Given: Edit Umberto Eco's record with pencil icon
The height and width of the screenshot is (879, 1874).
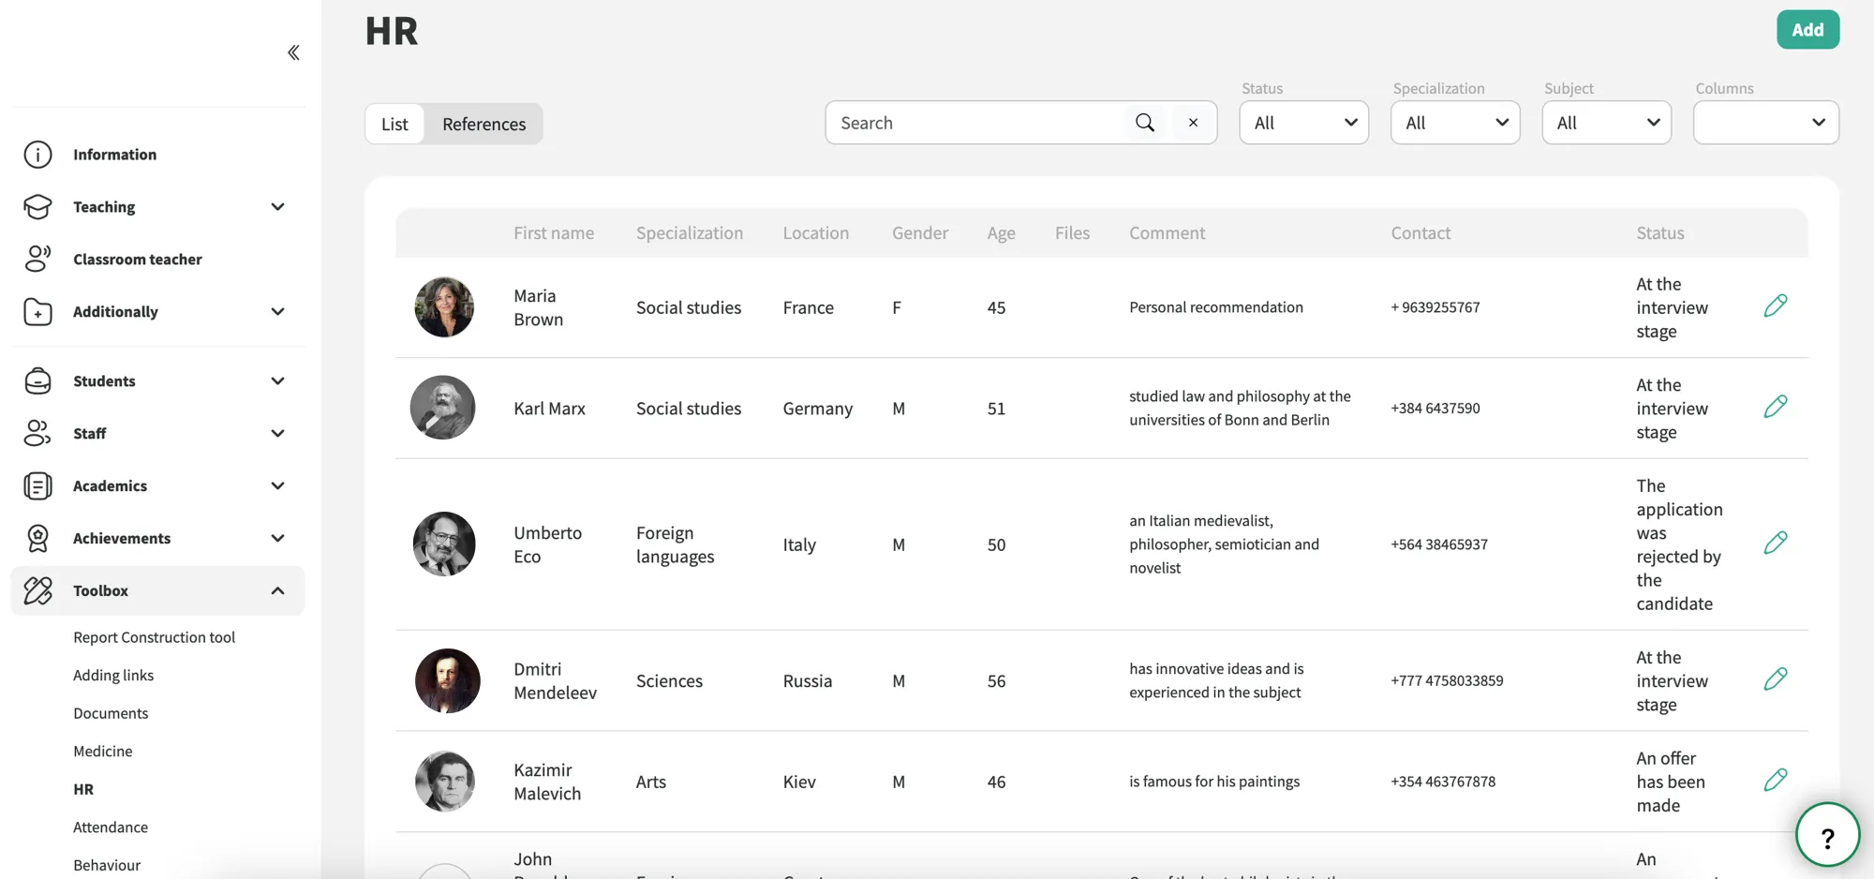Looking at the screenshot, I should coord(1776,544).
